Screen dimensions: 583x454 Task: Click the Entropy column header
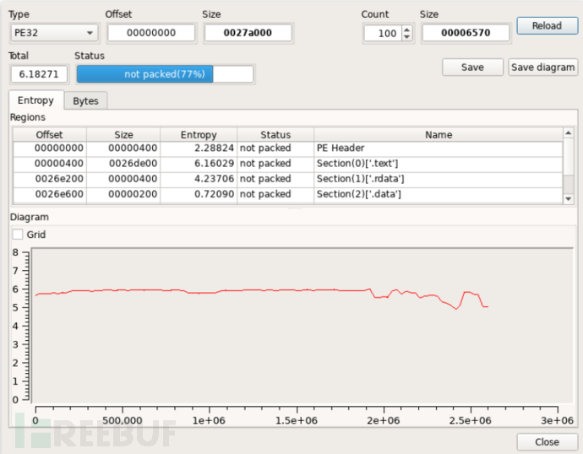tap(199, 134)
